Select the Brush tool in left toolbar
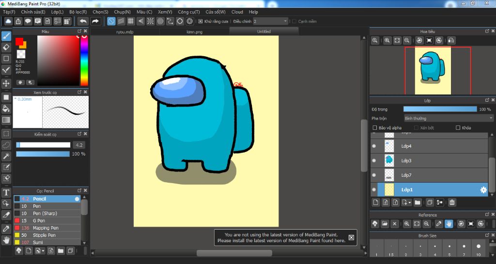The width and height of the screenshot is (496, 264). pos(6,36)
